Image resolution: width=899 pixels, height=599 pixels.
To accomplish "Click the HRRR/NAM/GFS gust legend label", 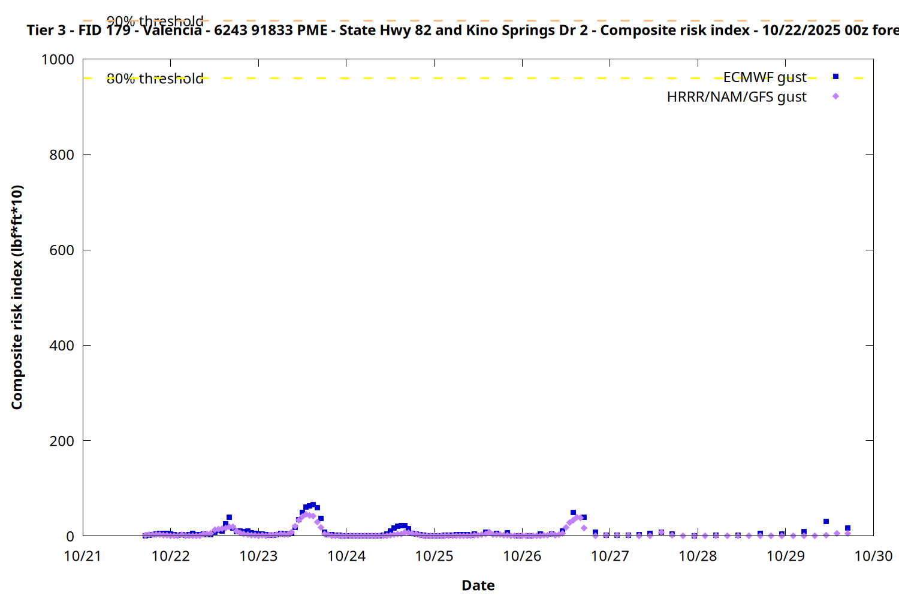I will click(736, 97).
